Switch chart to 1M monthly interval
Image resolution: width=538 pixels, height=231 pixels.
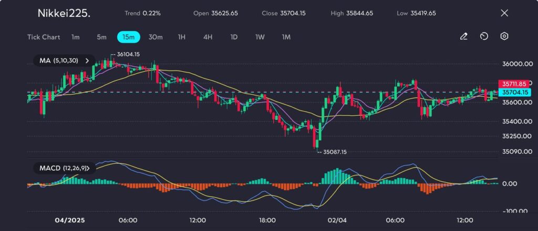tap(286, 37)
